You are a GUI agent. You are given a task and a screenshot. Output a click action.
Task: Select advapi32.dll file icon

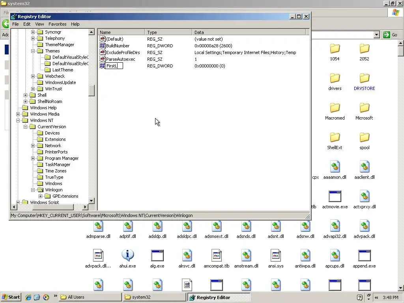coord(335,226)
